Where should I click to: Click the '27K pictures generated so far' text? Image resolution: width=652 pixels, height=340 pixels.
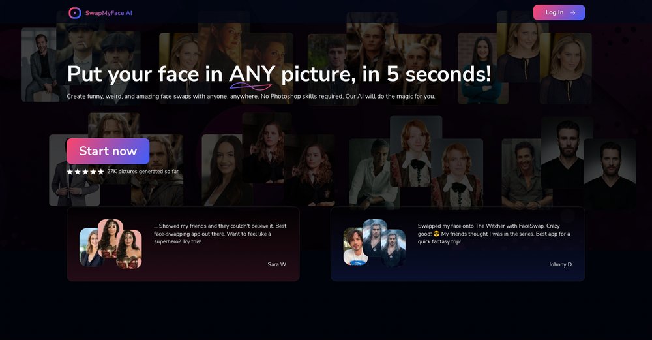click(143, 172)
